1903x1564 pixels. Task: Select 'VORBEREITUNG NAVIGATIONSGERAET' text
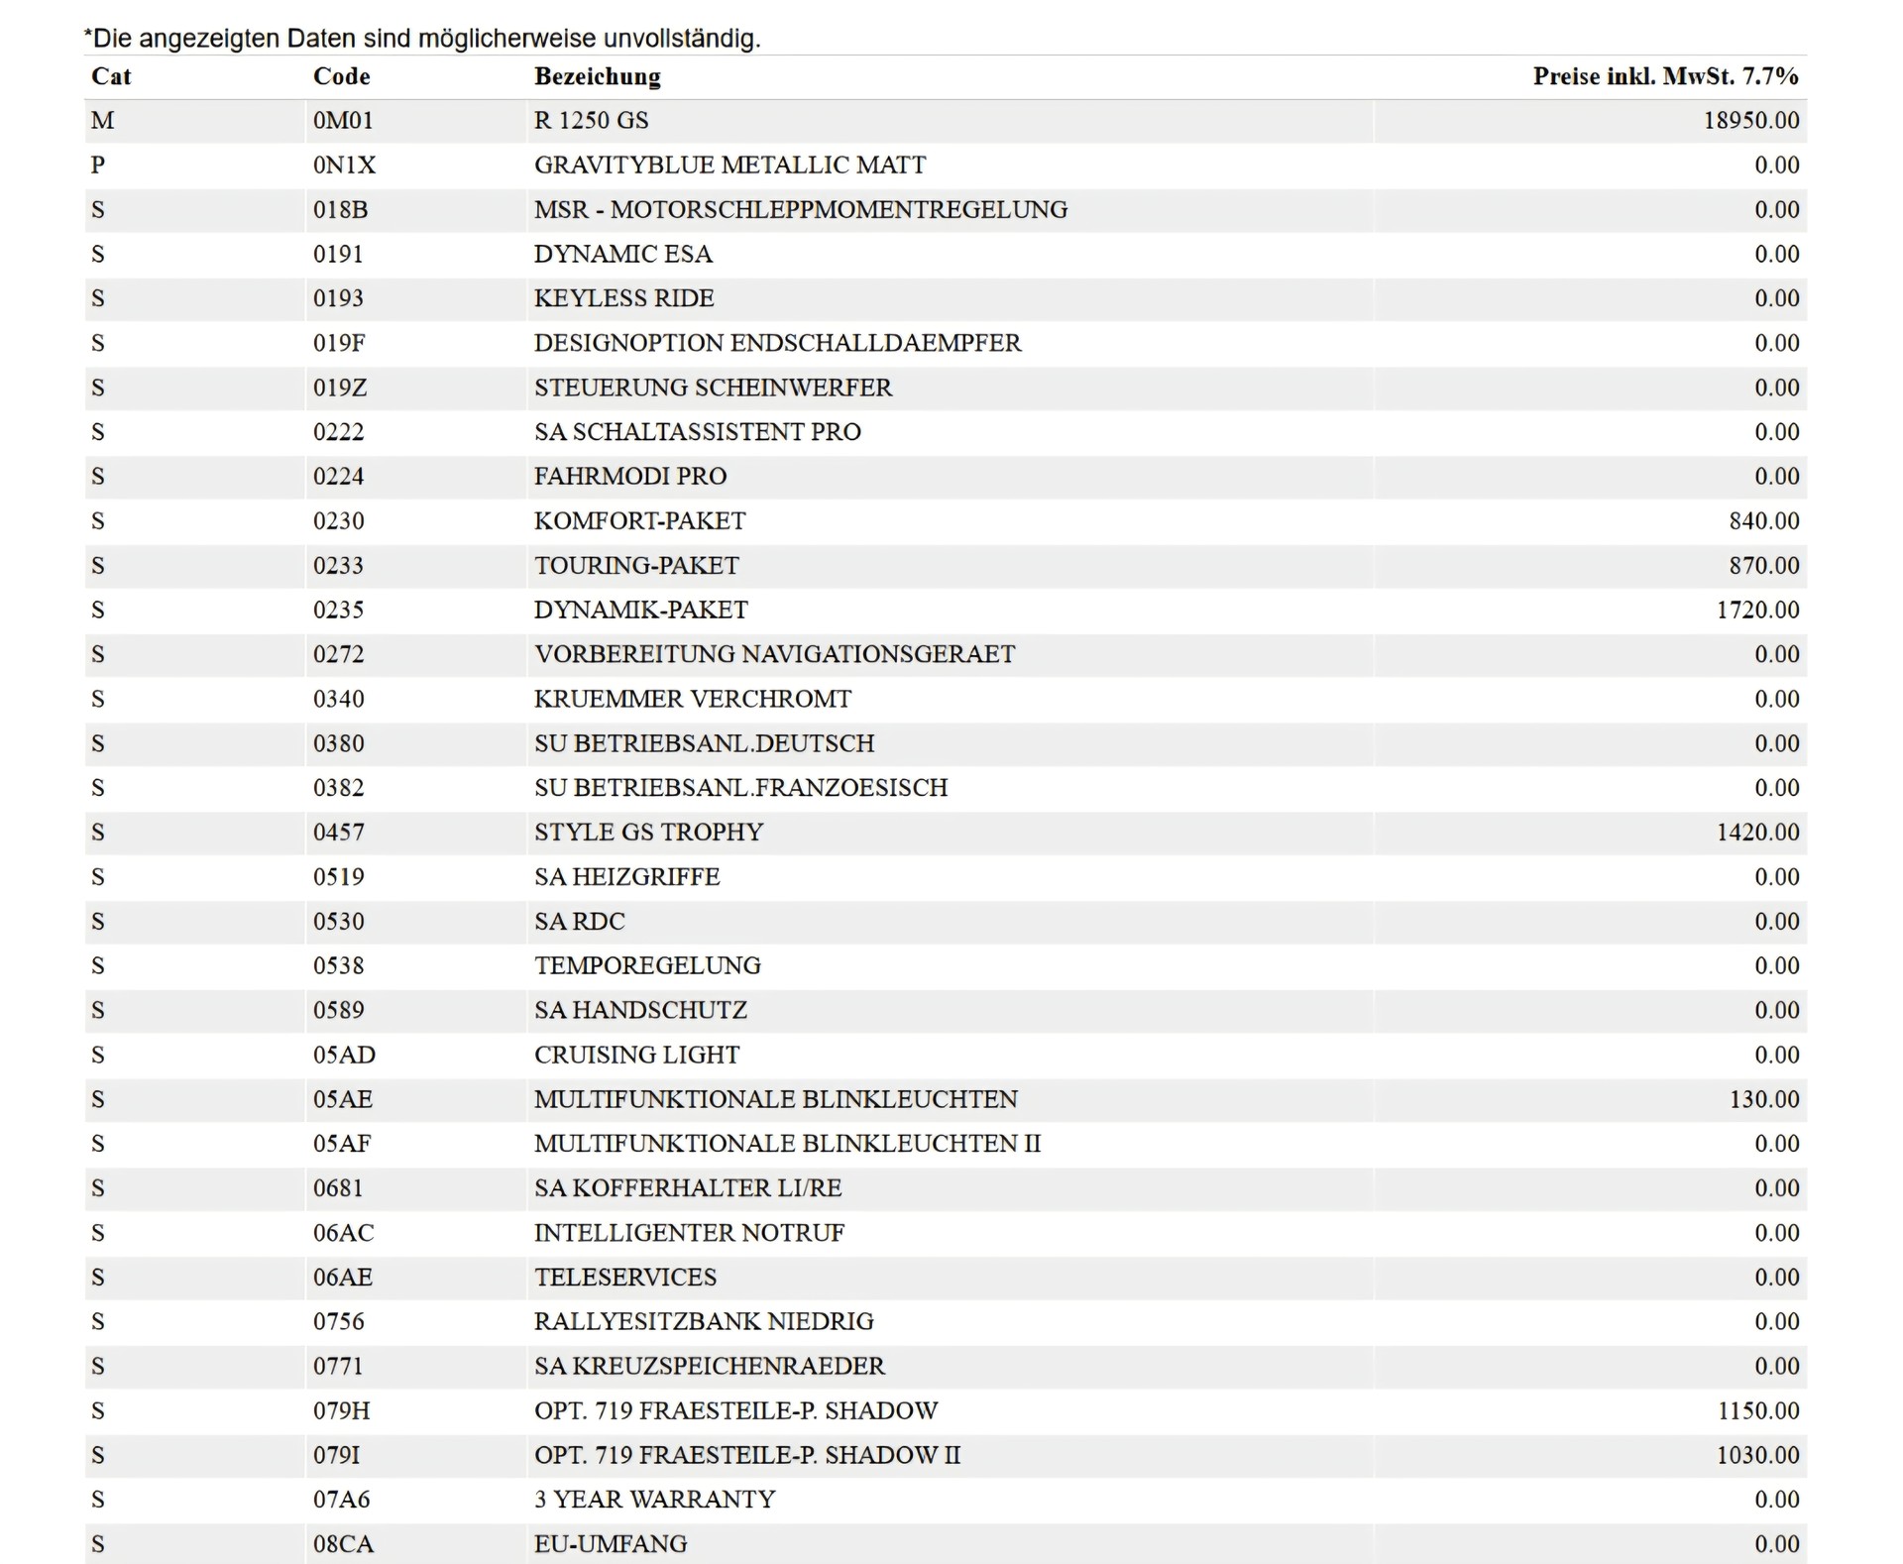[775, 654]
